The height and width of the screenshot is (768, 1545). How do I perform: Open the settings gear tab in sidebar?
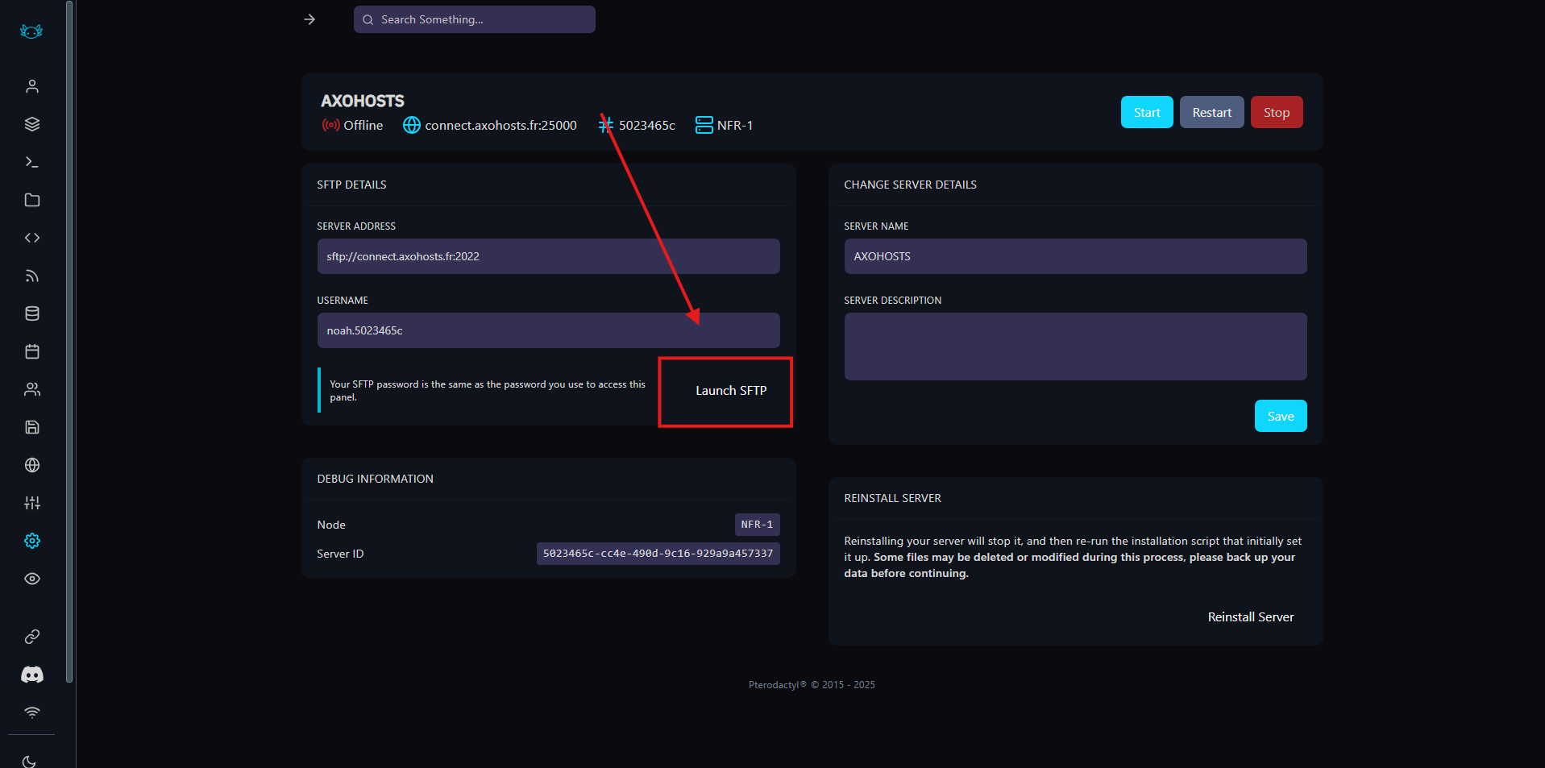[32, 541]
